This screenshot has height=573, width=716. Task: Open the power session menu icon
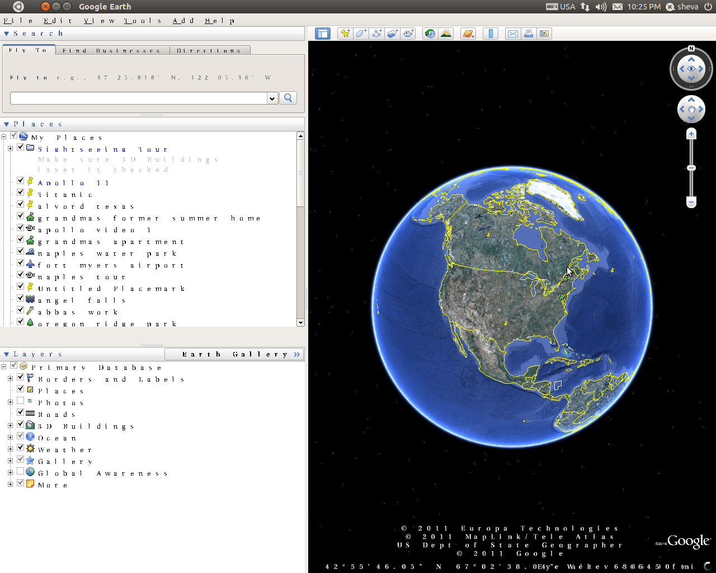pyautogui.click(x=708, y=7)
